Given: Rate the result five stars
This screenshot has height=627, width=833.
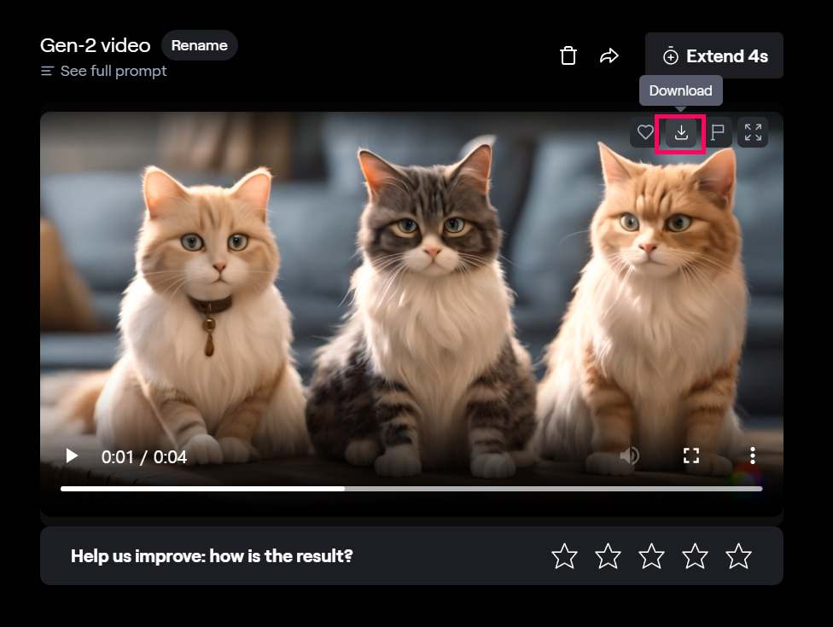Looking at the screenshot, I should point(738,556).
